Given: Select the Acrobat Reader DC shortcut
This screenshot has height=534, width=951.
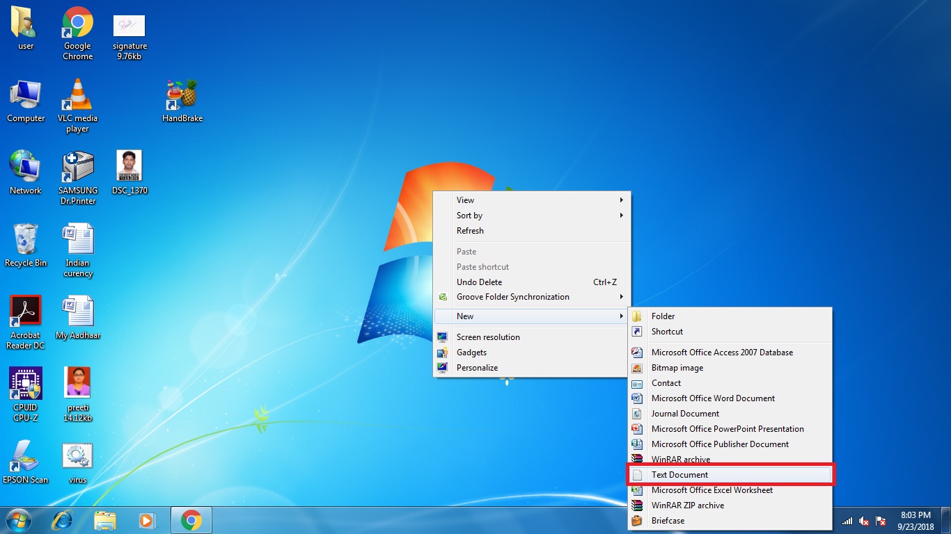Looking at the screenshot, I should [25, 323].
